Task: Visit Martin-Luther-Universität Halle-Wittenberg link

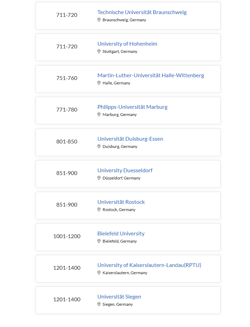Action: pyautogui.click(x=150, y=75)
